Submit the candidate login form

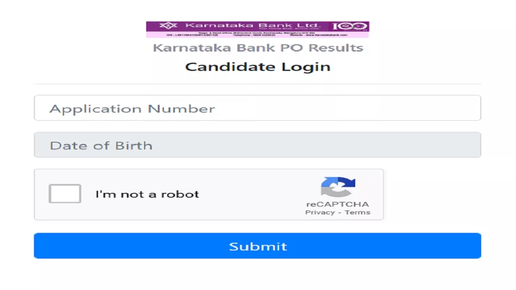click(258, 246)
